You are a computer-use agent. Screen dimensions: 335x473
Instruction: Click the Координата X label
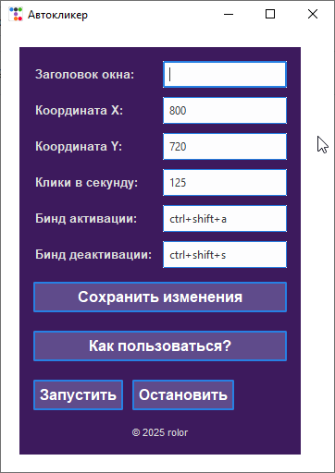pos(79,110)
